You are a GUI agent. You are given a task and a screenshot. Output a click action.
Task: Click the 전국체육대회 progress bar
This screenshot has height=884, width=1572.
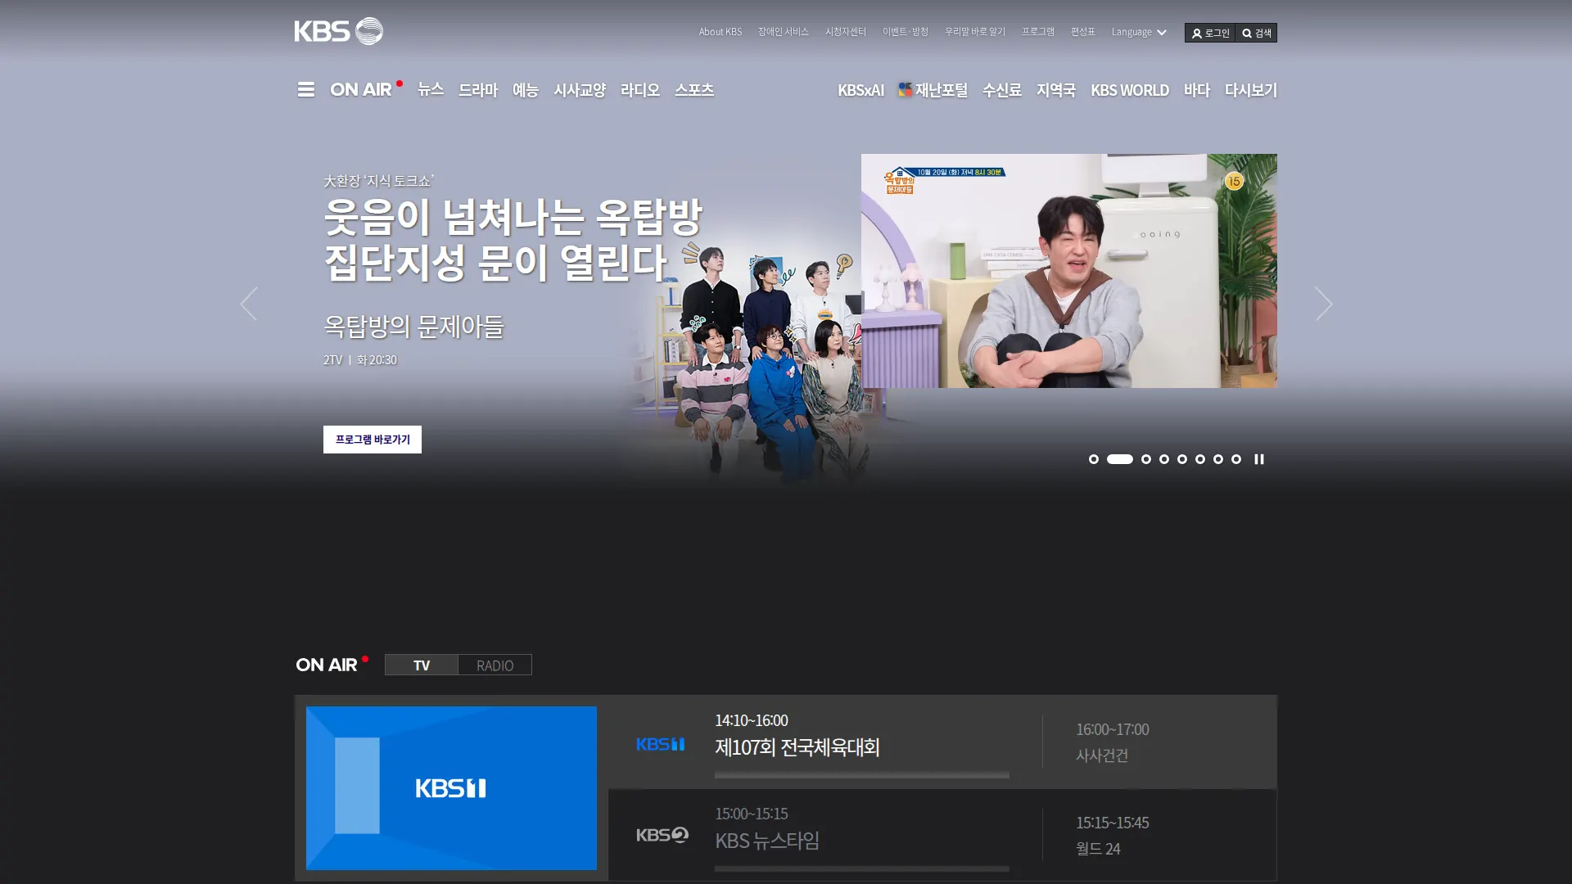[861, 774]
